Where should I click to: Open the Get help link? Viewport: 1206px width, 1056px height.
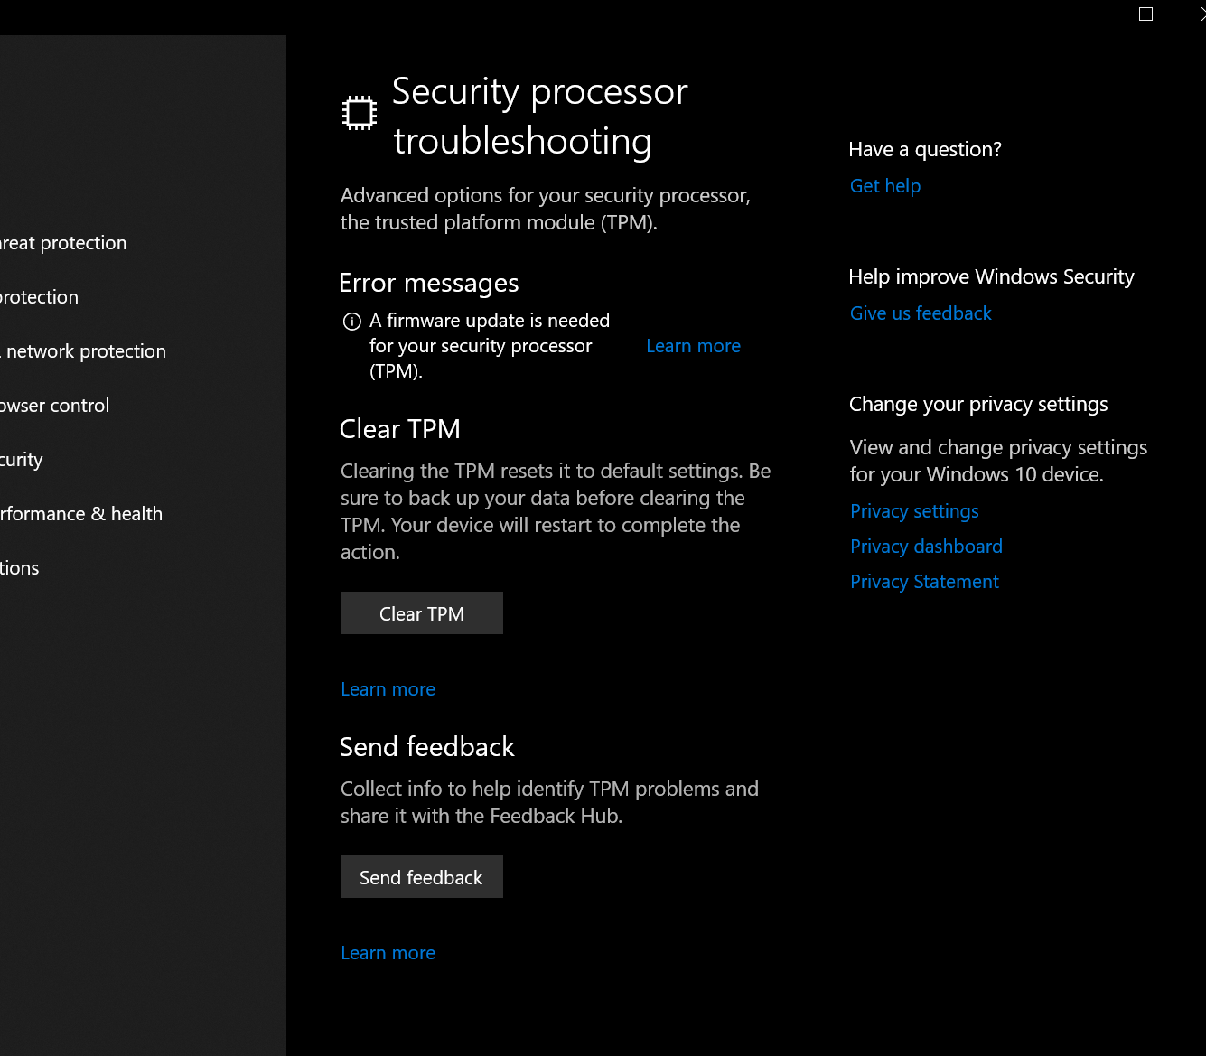click(x=885, y=186)
